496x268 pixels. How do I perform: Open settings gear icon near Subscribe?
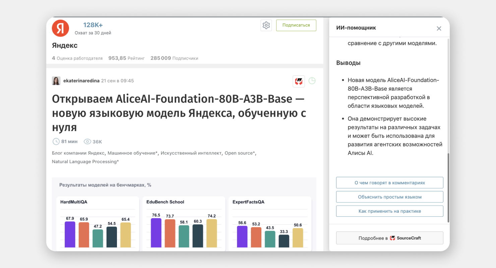click(266, 25)
